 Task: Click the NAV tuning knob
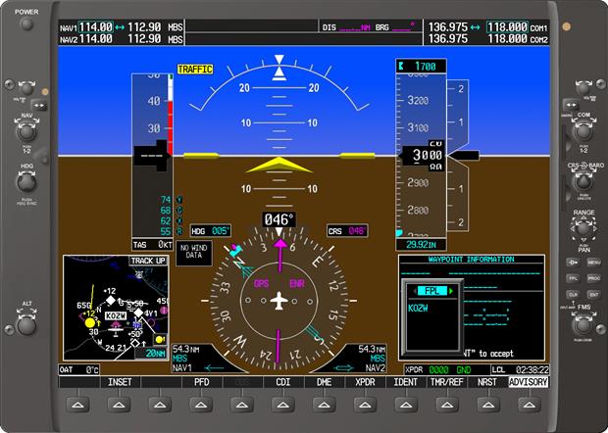[x=26, y=132]
